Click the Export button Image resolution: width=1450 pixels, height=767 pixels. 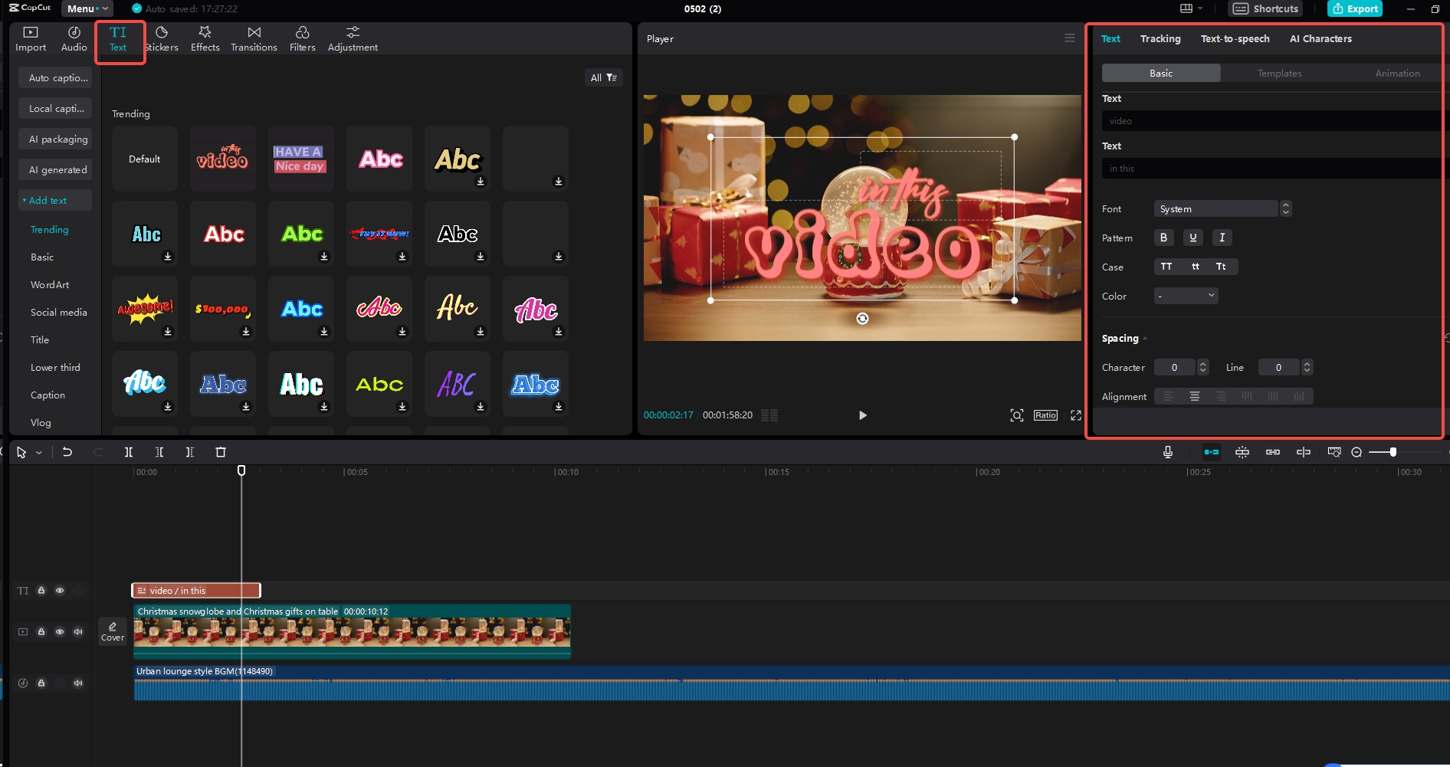point(1354,8)
